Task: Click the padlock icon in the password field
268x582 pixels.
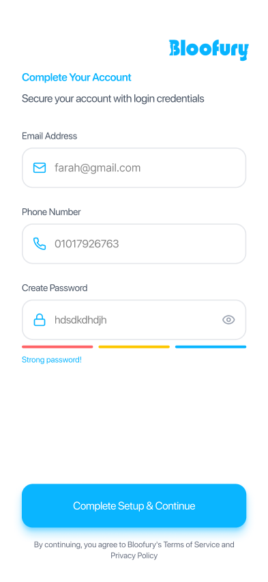Action: click(40, 320)
